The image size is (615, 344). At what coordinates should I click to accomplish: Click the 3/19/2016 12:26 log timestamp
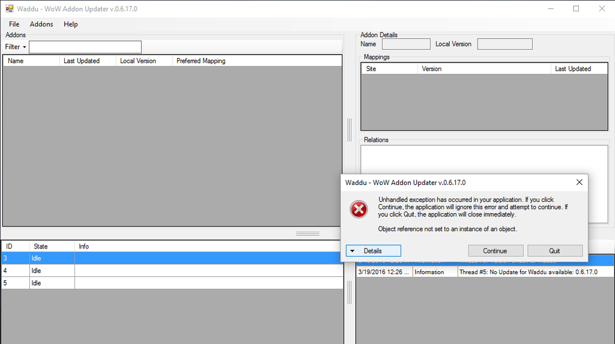(384, 272)
